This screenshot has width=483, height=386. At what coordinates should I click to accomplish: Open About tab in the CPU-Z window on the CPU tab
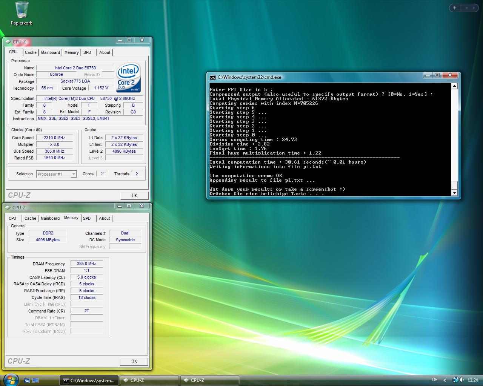(105, 53)
